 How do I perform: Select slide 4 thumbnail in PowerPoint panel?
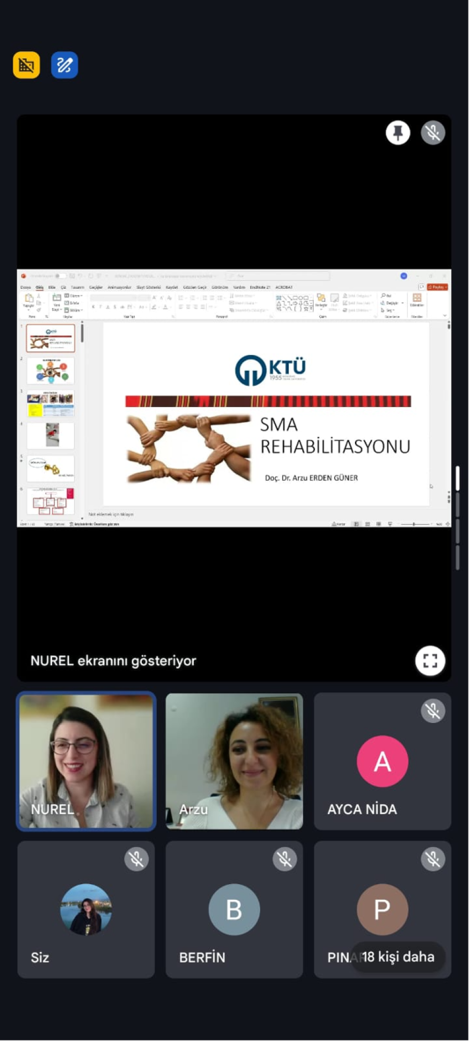point(51,435)
